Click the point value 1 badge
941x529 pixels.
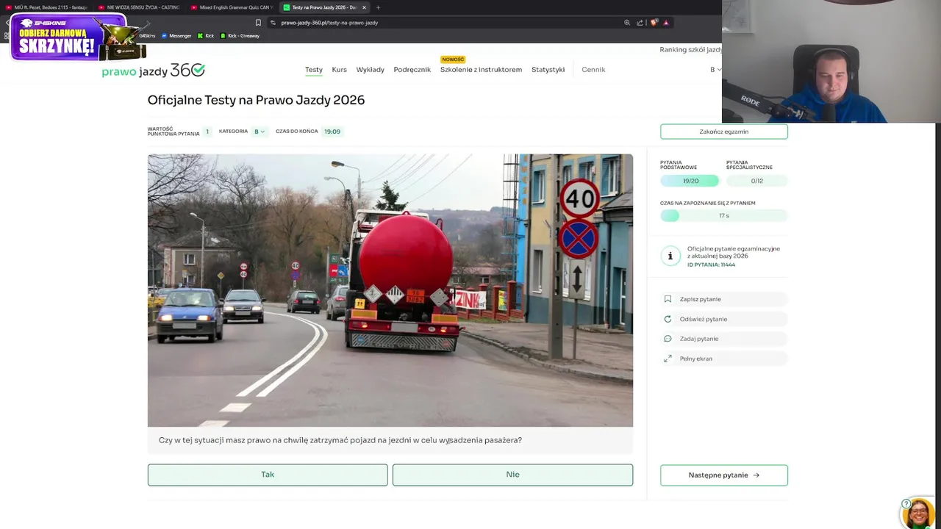pyautogui.click(x=207, y=132)
